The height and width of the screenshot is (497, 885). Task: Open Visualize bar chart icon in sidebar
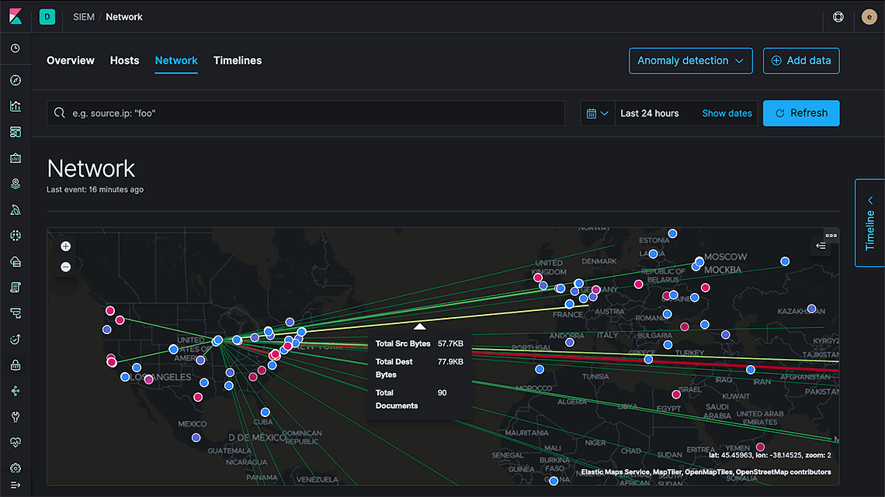pyautogui.click(x=16, y=106)
